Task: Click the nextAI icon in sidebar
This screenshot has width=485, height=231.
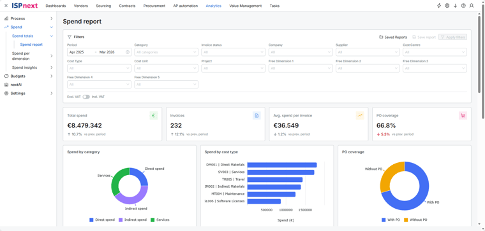Action: [x=6, y=85]
